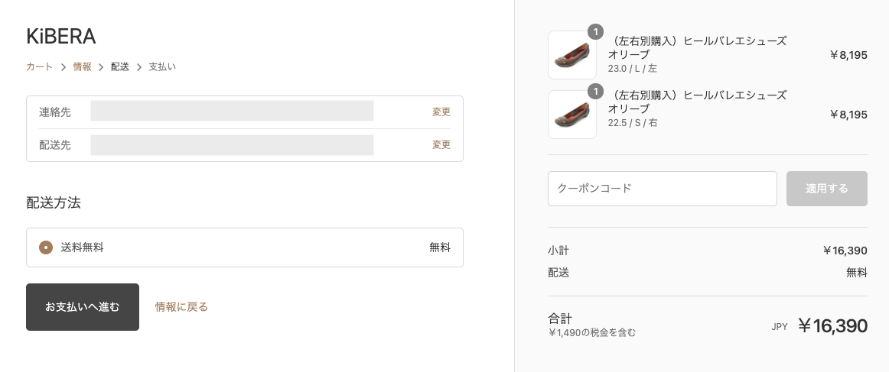Image resolution: width=889 pixels, height=372 pixels.
Task: Click the KiBERA store logo
Action: (60, 36)
